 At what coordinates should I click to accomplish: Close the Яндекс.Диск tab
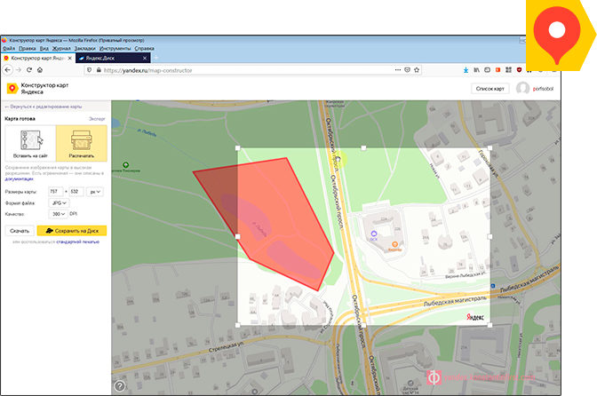(x=145, y=59)
